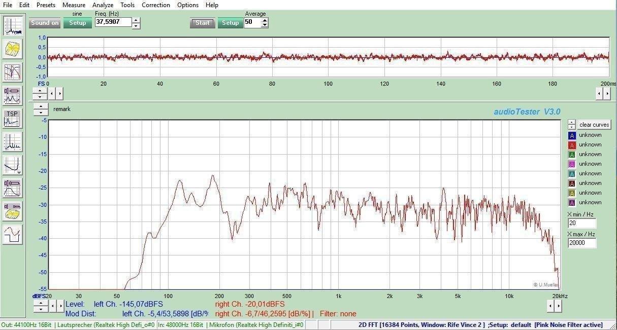
Task: Open the Options menu
Action: 188,5
